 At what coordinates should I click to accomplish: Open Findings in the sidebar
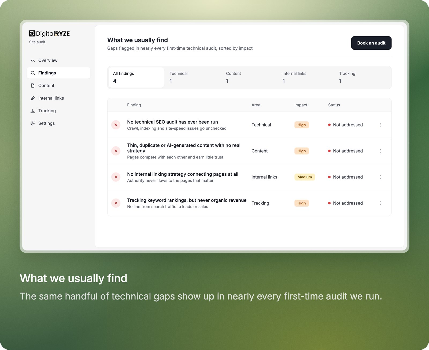pyautogui.click(x=58, y=73)
